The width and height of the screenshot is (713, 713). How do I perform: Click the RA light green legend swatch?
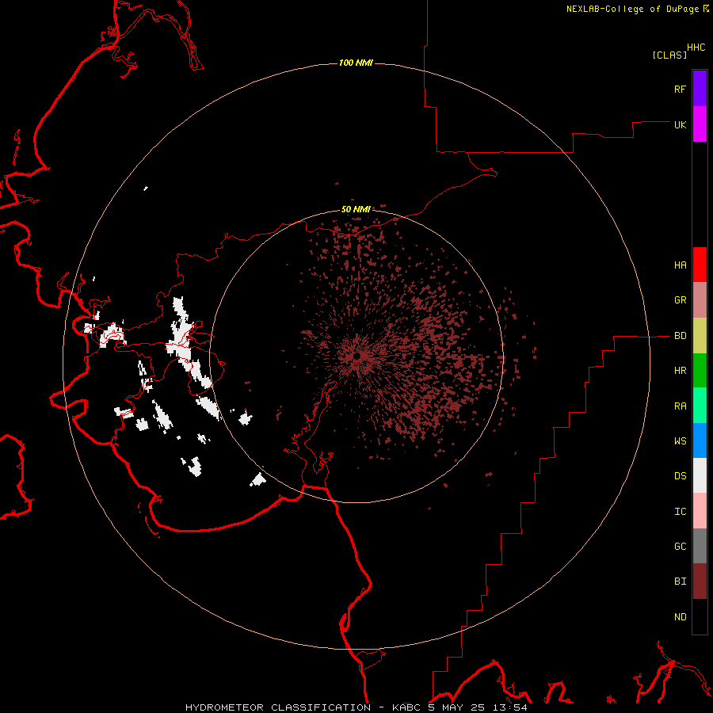tap(700, 406)
